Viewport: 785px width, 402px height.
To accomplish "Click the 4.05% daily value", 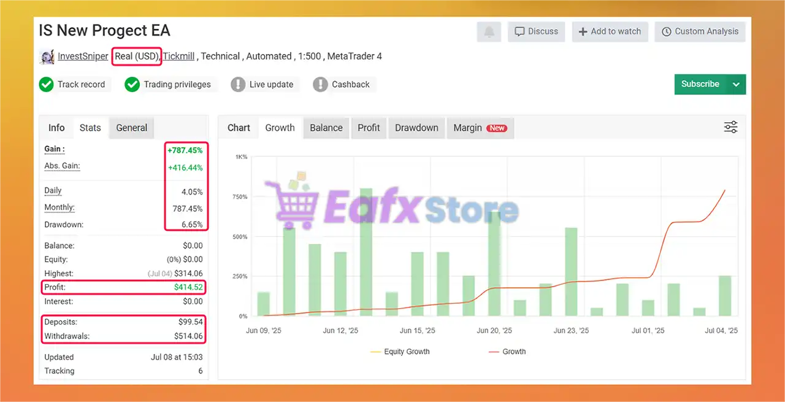I will [x=191, y=192].
